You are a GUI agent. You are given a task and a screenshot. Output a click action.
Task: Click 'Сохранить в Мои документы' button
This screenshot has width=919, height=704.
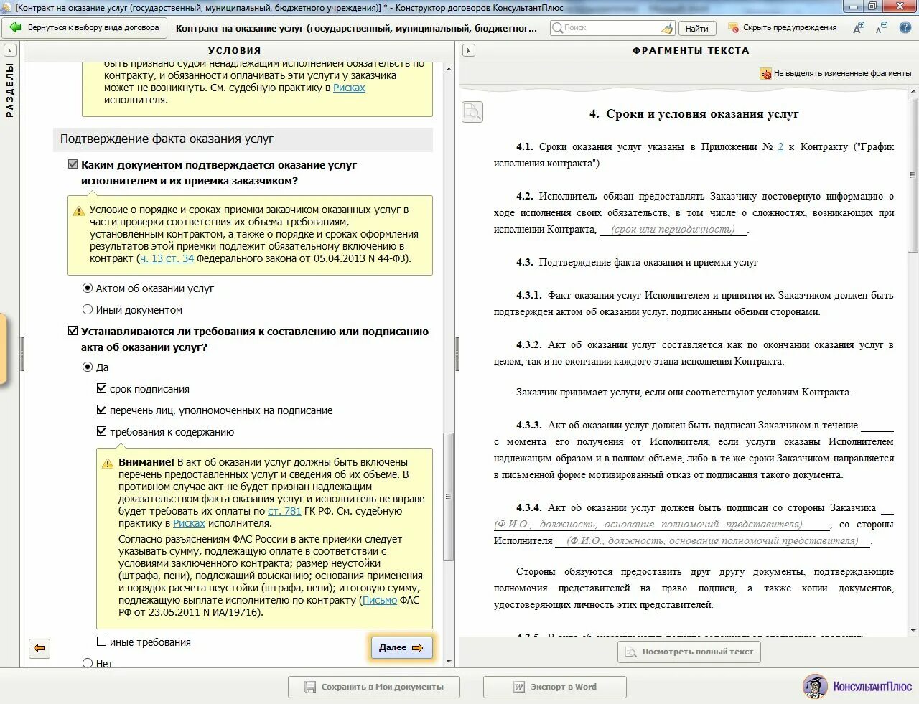pos(373,687)
